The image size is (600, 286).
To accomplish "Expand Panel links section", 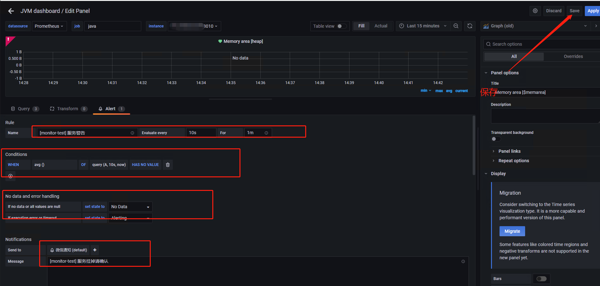I will coord(509,151).
